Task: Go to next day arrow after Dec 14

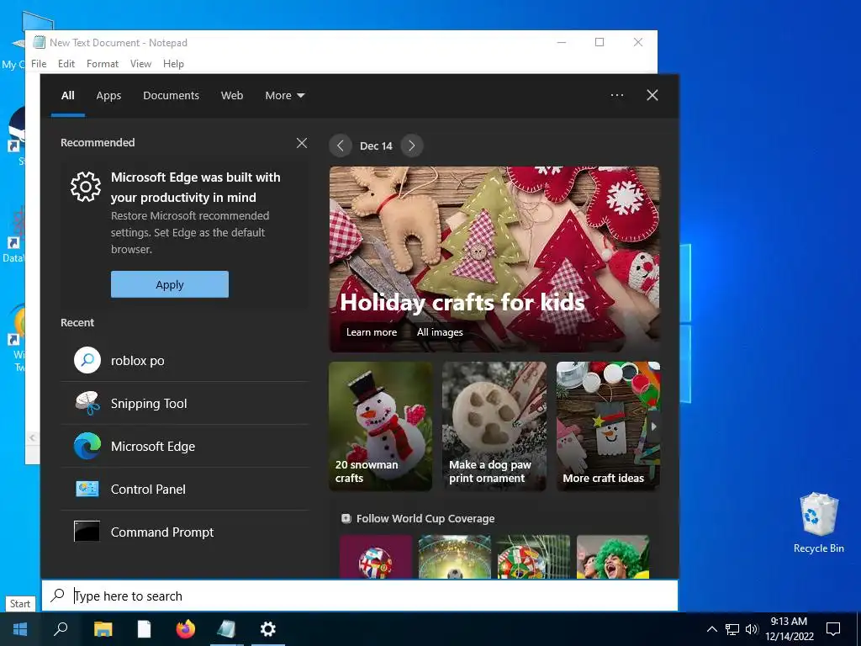Action: 412,146
